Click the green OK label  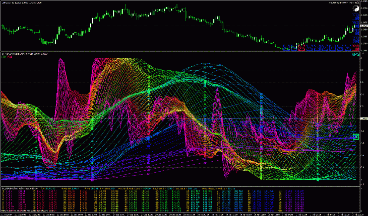[x=4, y=57]
